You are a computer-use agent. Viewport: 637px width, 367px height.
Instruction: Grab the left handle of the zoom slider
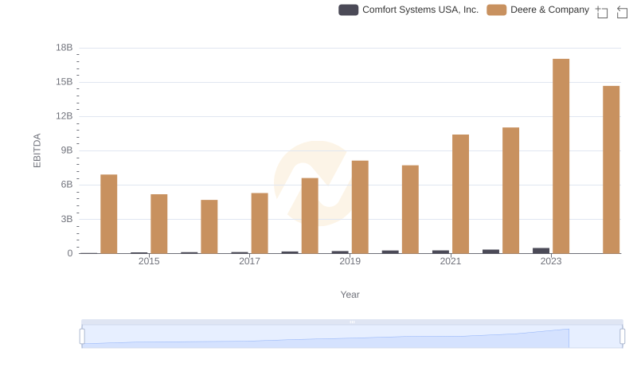82,337
